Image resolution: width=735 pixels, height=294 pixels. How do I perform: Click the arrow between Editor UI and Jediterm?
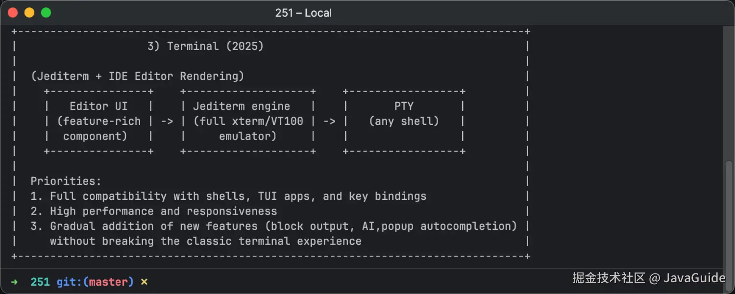click(x=167, y=121)
